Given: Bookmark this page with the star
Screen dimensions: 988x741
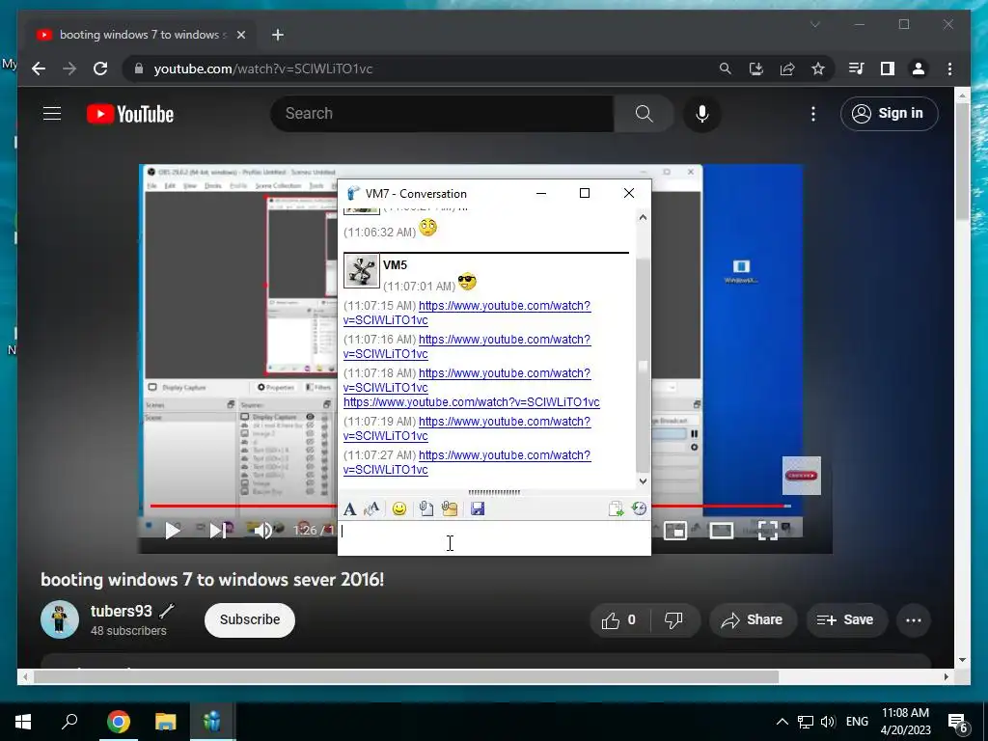Looking at the screenshot, I should pyautogui.click(x=818, y=69).
